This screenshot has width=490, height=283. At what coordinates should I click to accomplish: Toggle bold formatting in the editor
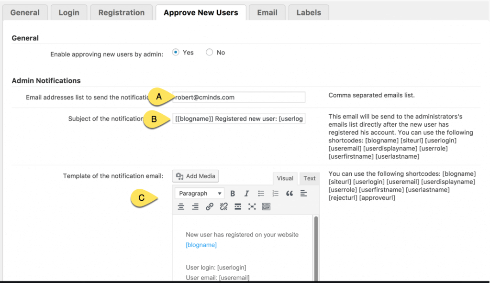point(233,194)
